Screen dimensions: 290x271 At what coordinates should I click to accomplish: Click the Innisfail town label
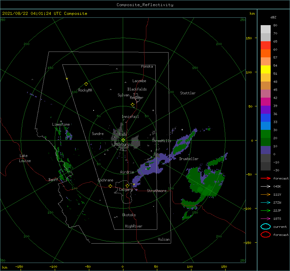130,117
